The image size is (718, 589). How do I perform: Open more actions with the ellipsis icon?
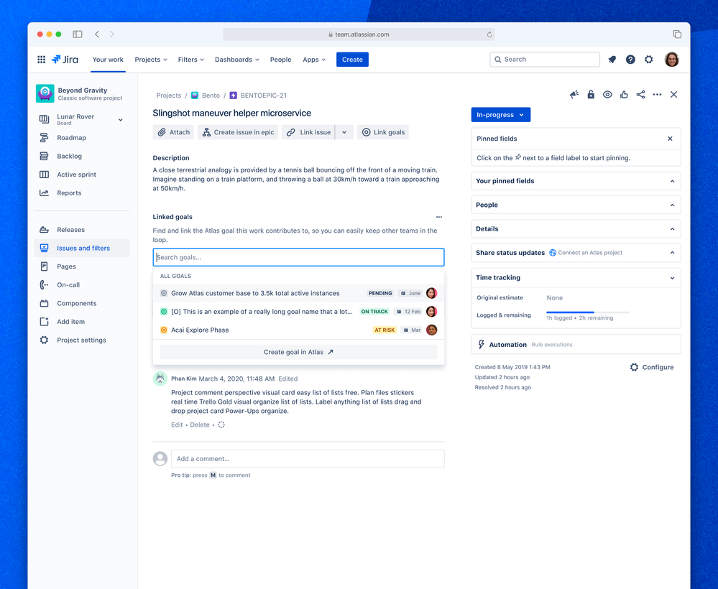coord(658,94)
